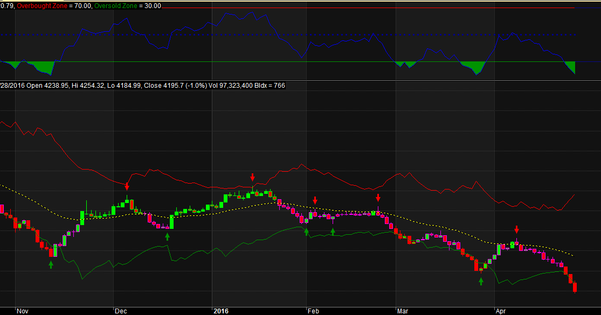This screenshot has height=315, width=601.
Task: Select the green buy arrow in early November
Action: [x=51, y=264]
